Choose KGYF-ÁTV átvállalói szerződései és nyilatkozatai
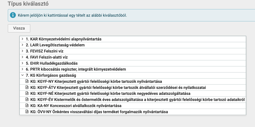This screenshot has height=127, width=255. 118,88
